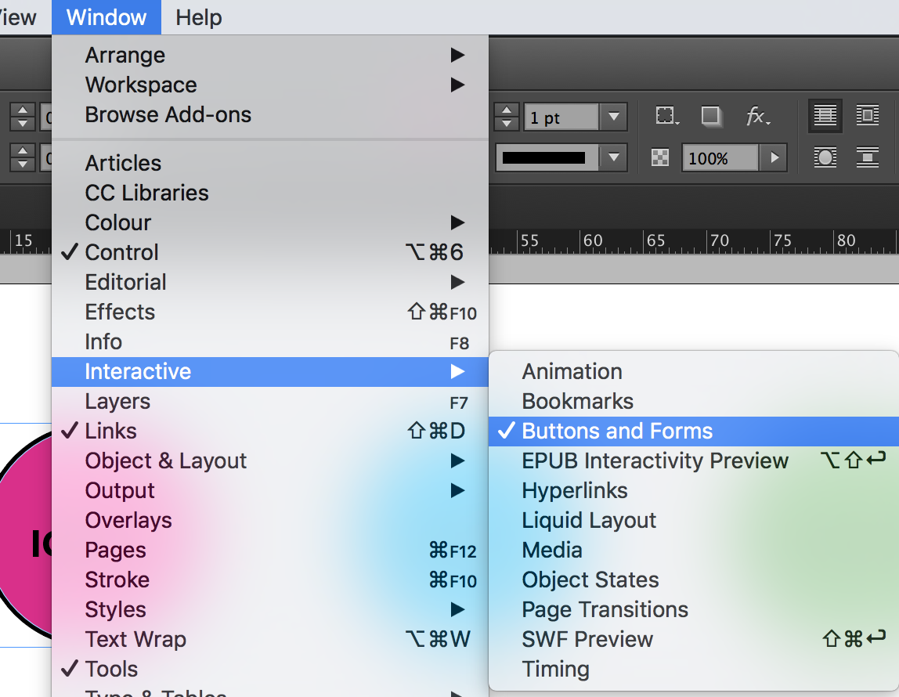The width and height of the screenshot is (899, 697).
Task: Open the Help menu
Action: pyautogui.click(x=198, y=17)
